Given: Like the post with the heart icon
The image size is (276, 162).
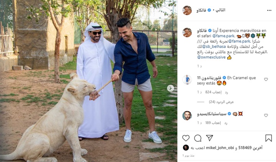Looking at the screenshot, I should pyautogui.click(x=186, y=138).
